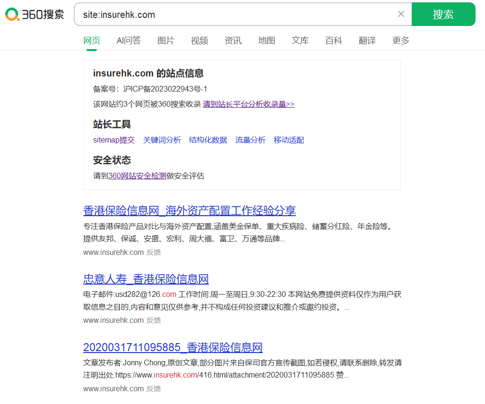485x404 pixels.
Task: Open the 忠意人寿_香港保险信息网 result
Action: (145, 279)
